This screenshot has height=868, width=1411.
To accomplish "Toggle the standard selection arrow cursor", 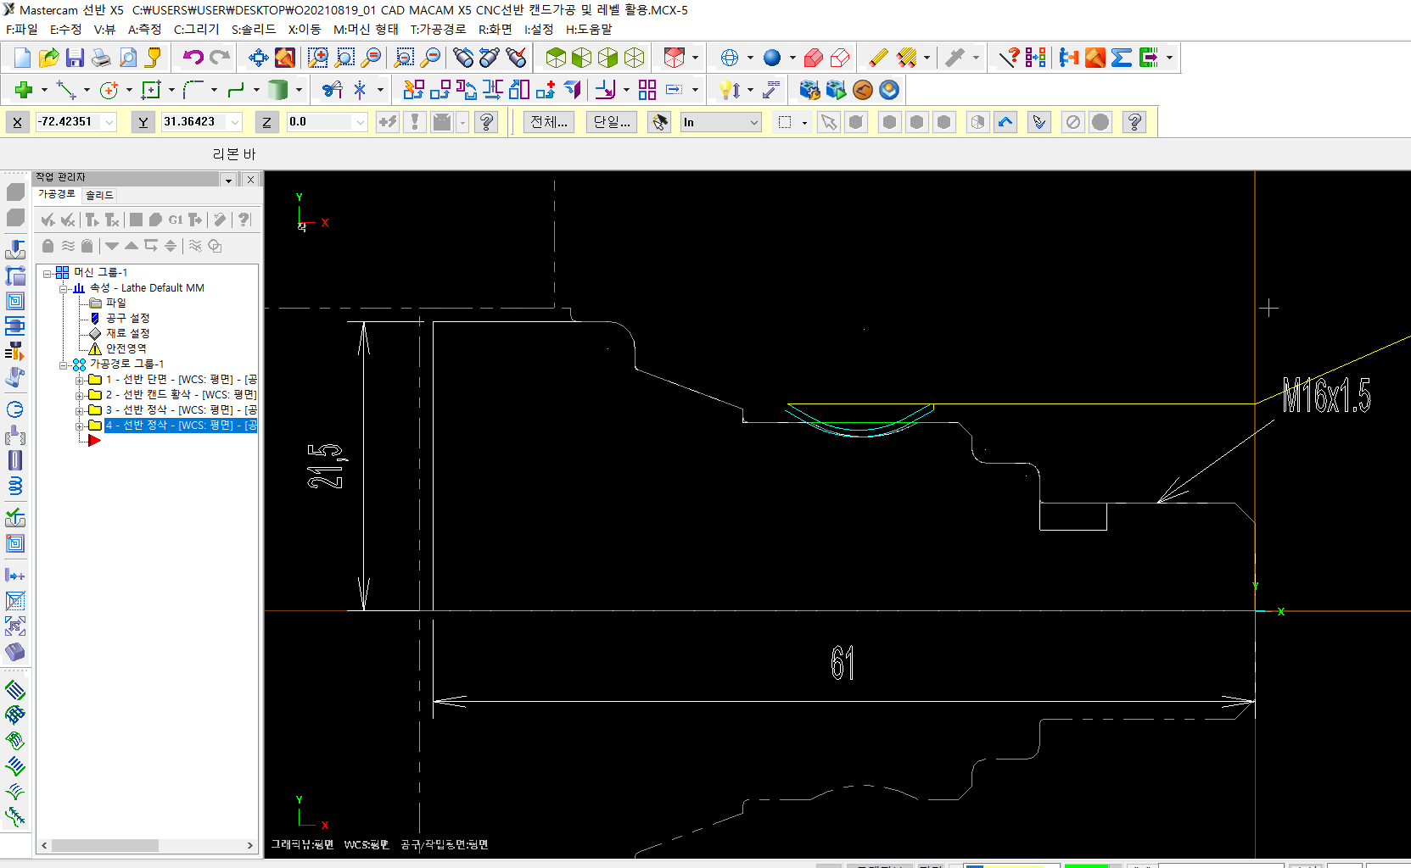I will 828,122.
